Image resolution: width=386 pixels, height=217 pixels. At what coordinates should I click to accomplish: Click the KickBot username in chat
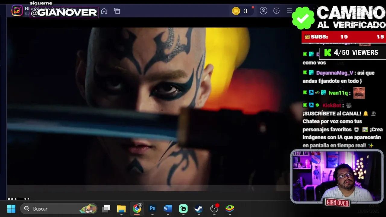[332, 105]
